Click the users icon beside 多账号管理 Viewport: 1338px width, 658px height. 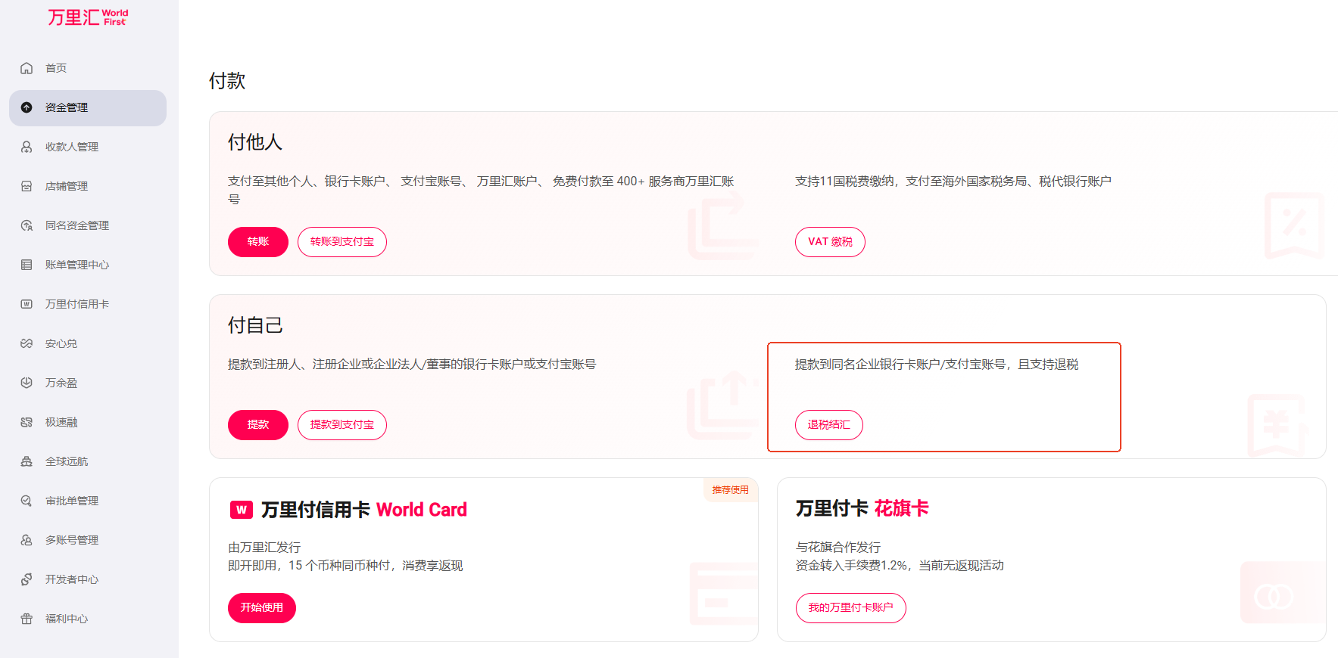27,540
